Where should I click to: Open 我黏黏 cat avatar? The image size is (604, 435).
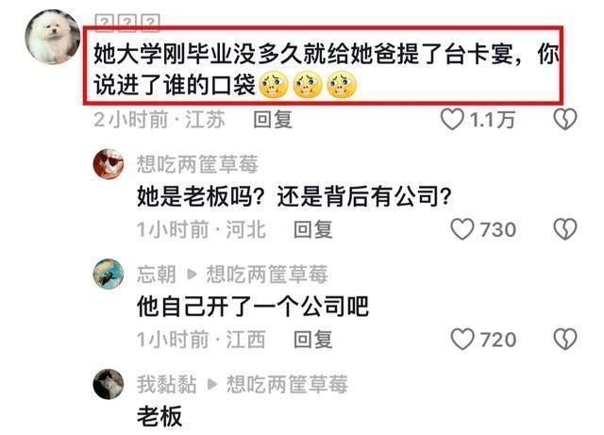pos(109,384)
